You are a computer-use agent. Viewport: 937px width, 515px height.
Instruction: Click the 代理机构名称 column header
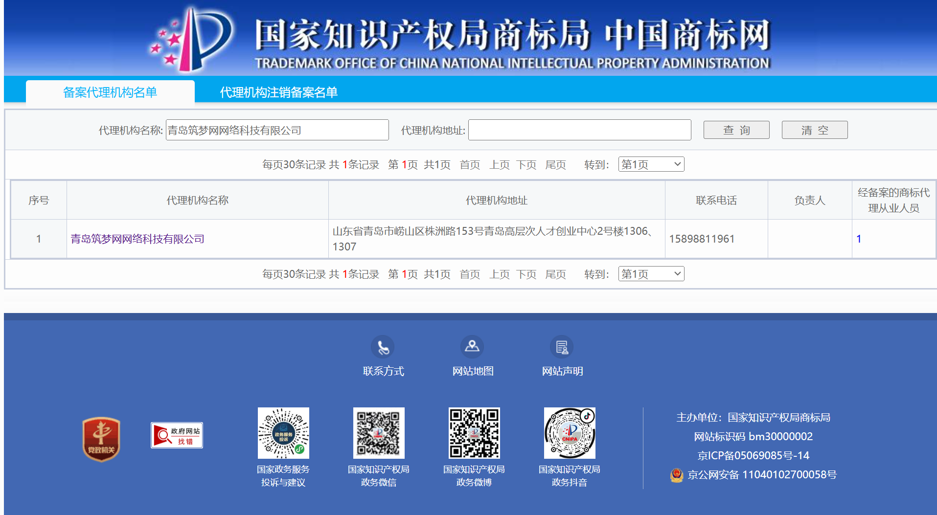[198, 200]
